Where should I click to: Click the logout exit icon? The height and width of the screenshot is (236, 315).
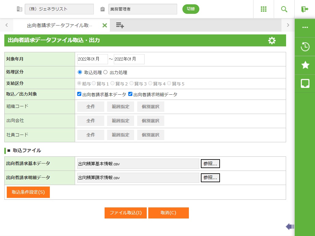pyautogui.click(x=305, y=9)
